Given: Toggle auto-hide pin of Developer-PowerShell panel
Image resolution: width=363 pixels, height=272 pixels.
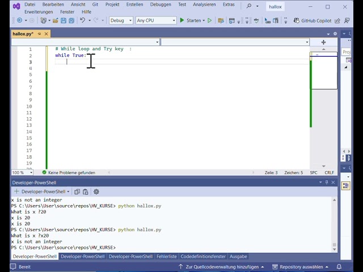Looking at the screenshot, I should [x=327, y=182].
